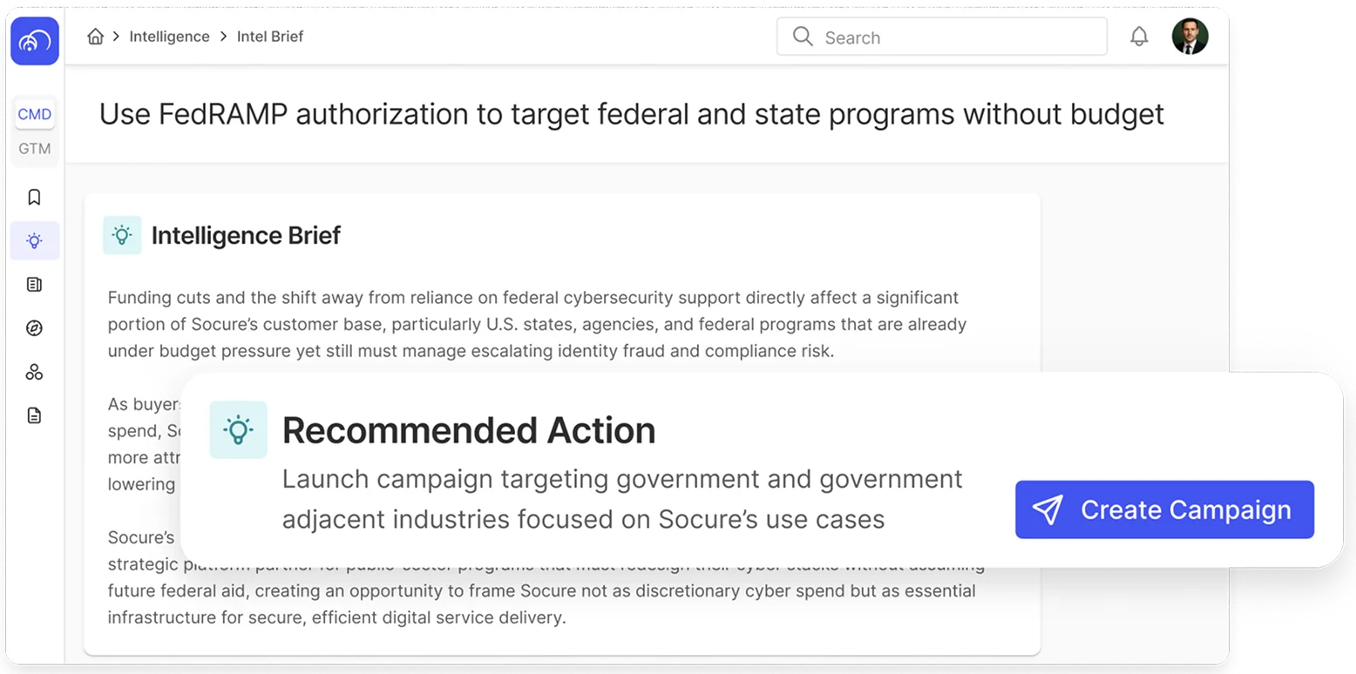Click the lightbulb icon on Intelligence Brief card
Screen dimensions: 1356x674
click(122, 235)
